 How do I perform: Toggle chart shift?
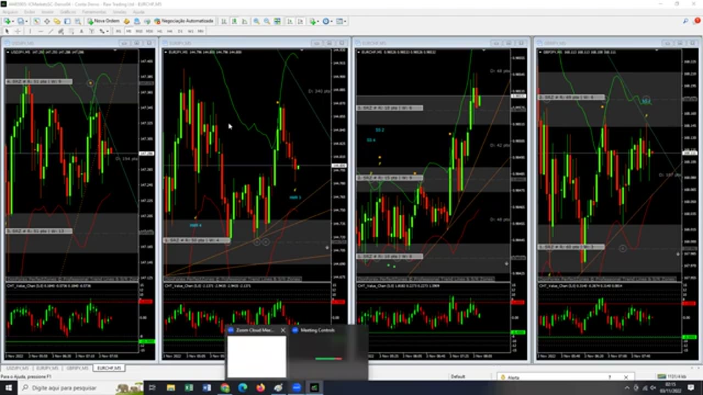pos(300,21)
